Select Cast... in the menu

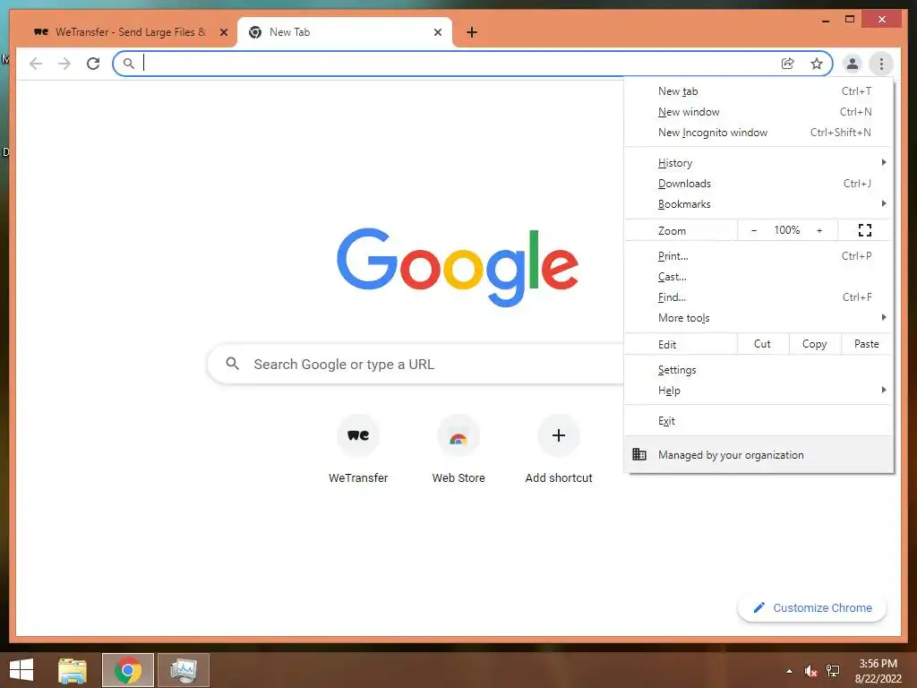click(x=758, y=277)
